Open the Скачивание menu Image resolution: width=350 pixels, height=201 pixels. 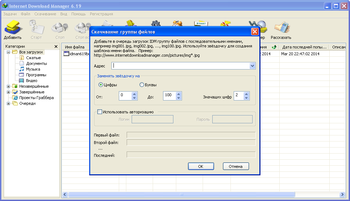[45, 14]
